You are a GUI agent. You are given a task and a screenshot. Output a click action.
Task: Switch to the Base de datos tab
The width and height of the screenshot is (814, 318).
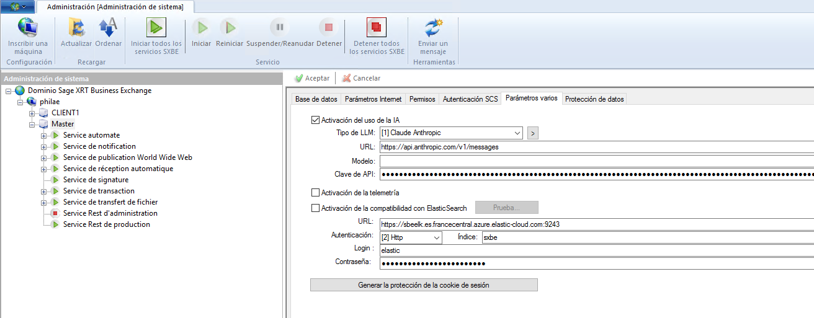click(316, 99)
